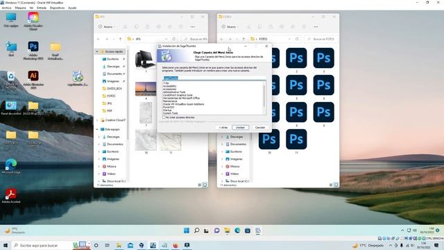
Task: Go back in the JPG window
Action: [99, 39]
